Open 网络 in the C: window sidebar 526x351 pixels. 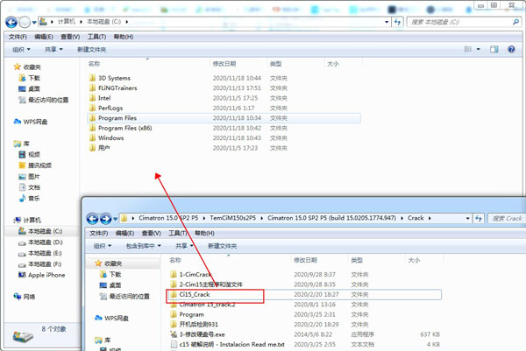tap(25, 297)
